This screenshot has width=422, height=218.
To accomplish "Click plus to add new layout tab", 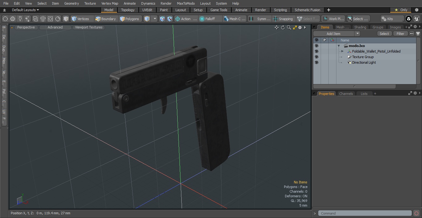I will (x=328, y=10).
